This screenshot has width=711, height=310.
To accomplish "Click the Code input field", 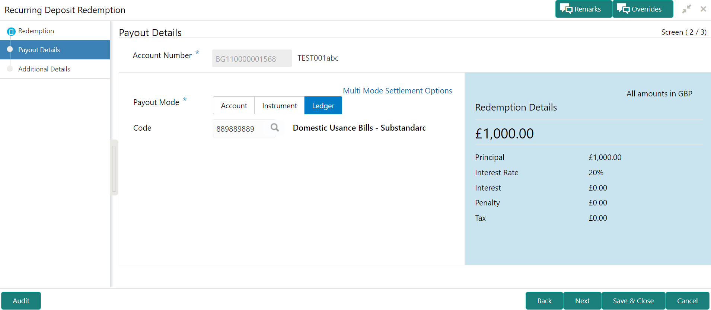I will point(240,129).
